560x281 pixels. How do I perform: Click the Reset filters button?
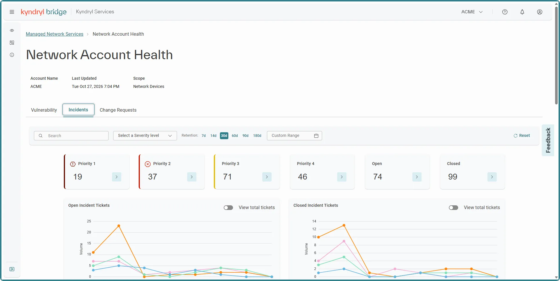coord(522,136)
